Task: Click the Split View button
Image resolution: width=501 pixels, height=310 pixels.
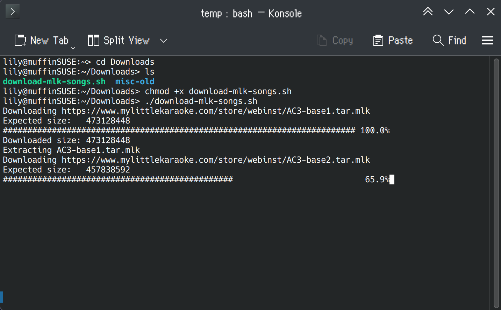Action: [119, 41]
